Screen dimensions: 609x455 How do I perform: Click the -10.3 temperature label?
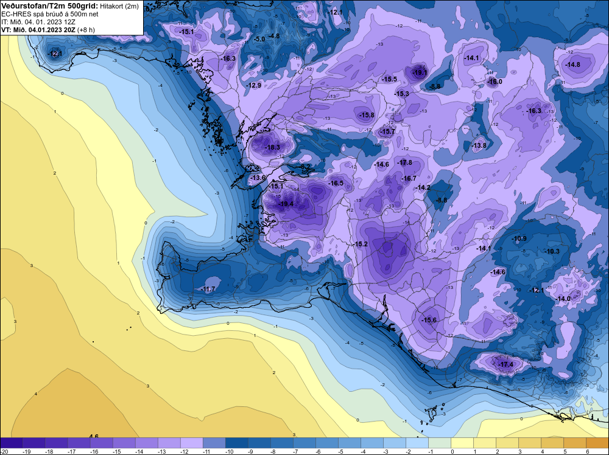552,251
